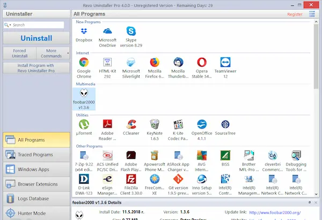This screenshot has height=220, width=322.
Task: Select Skype version 8.29 icon
Action: (x=131, y=32)
